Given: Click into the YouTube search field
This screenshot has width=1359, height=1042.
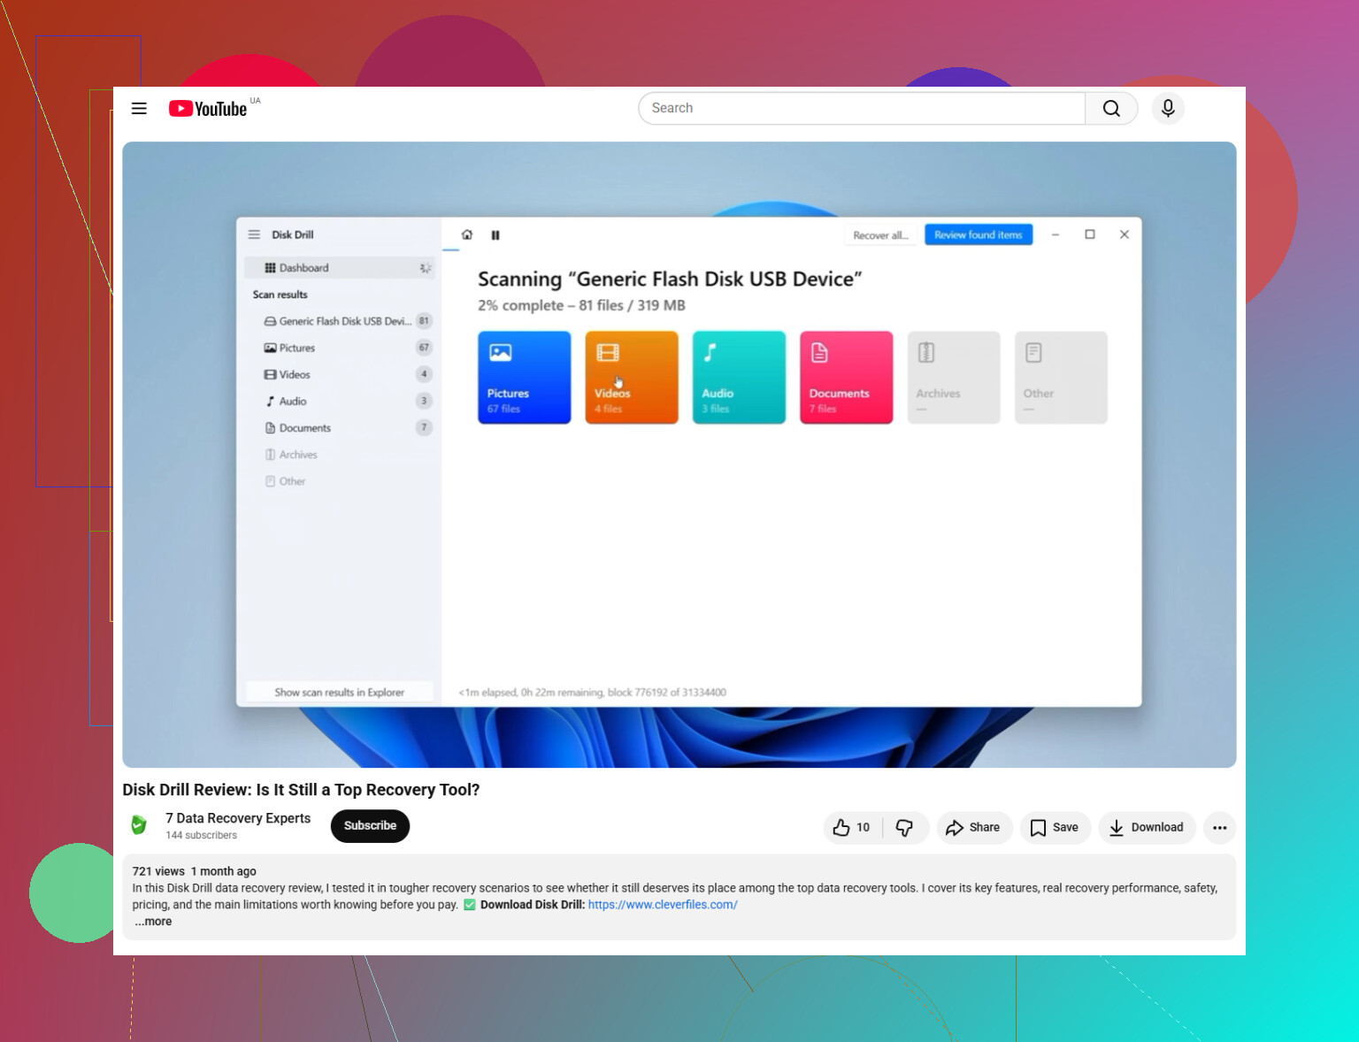Looking at the screenshot, I should (x=862, y=108).
